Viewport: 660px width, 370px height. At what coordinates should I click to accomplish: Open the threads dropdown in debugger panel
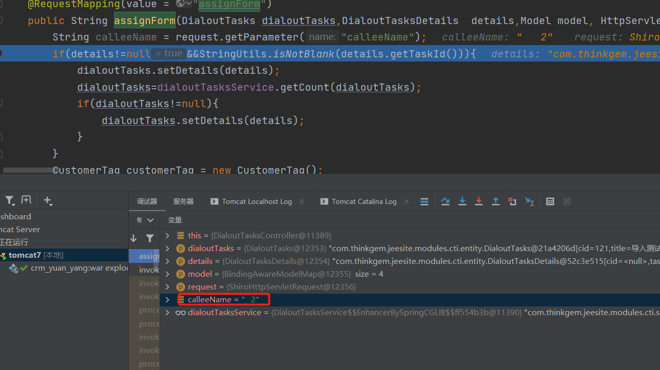[144, 219]
